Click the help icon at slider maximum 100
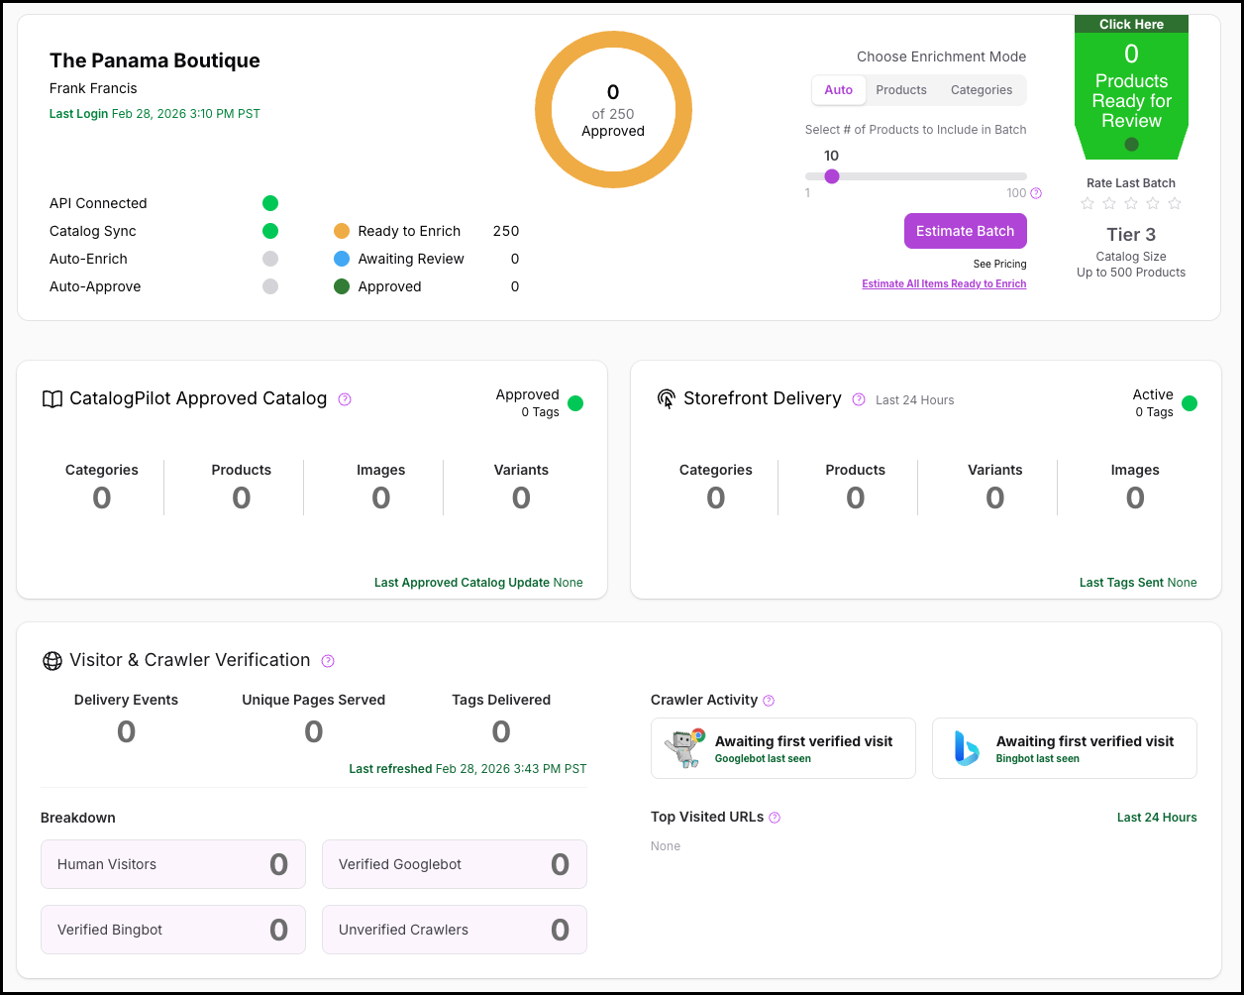Image resolution: width=1244 pixels, height=995 pixels. 1036,193
